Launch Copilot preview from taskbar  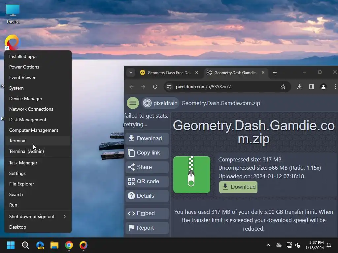(40, 245)
